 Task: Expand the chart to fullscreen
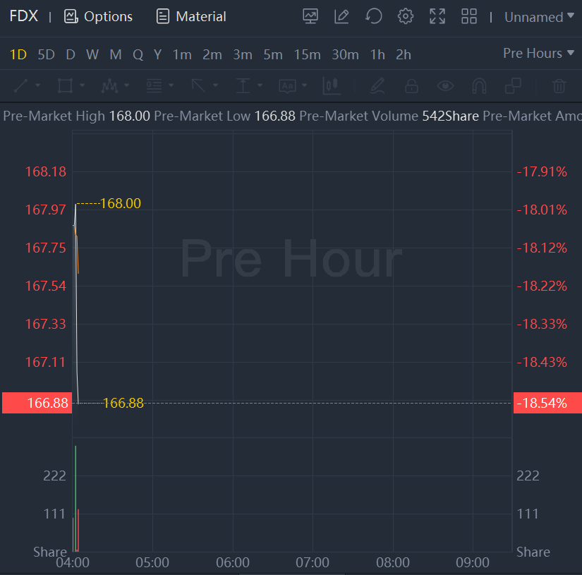(437, 16)
